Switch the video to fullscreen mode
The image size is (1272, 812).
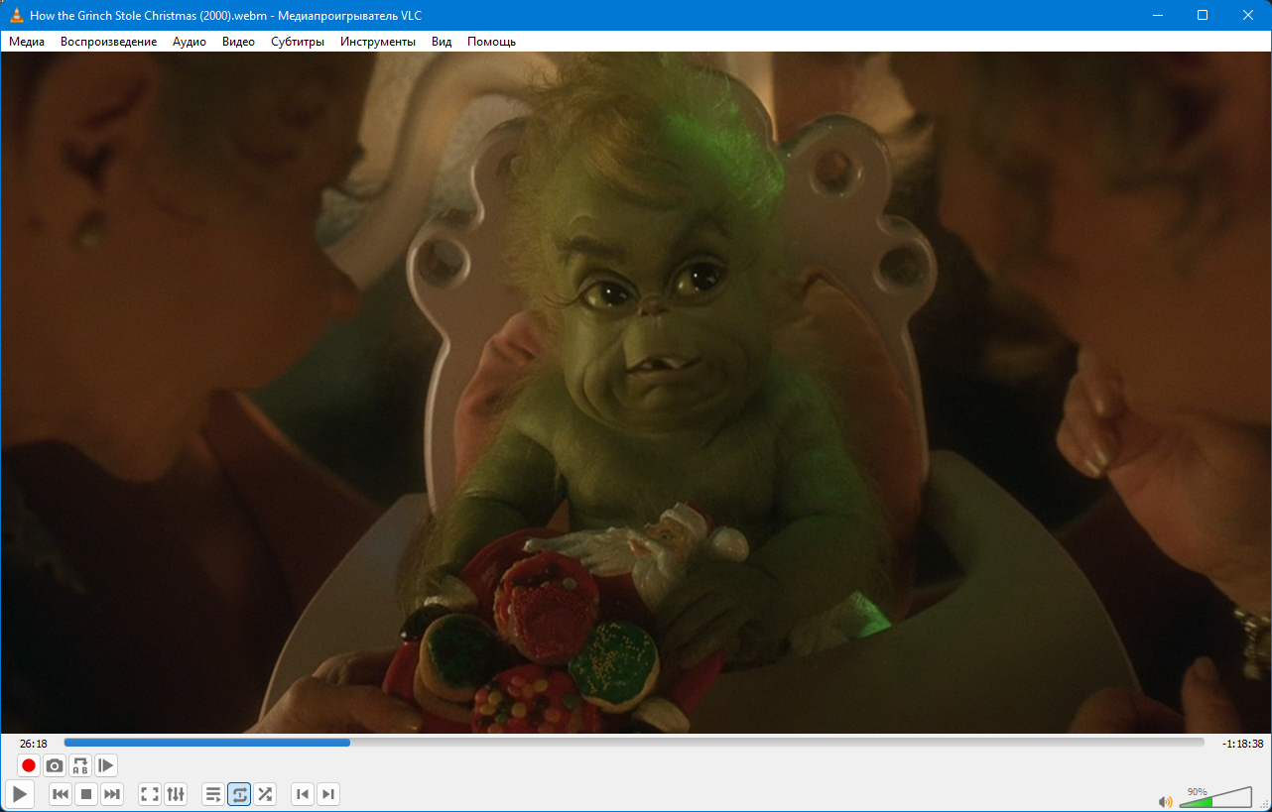click(150, 794)
